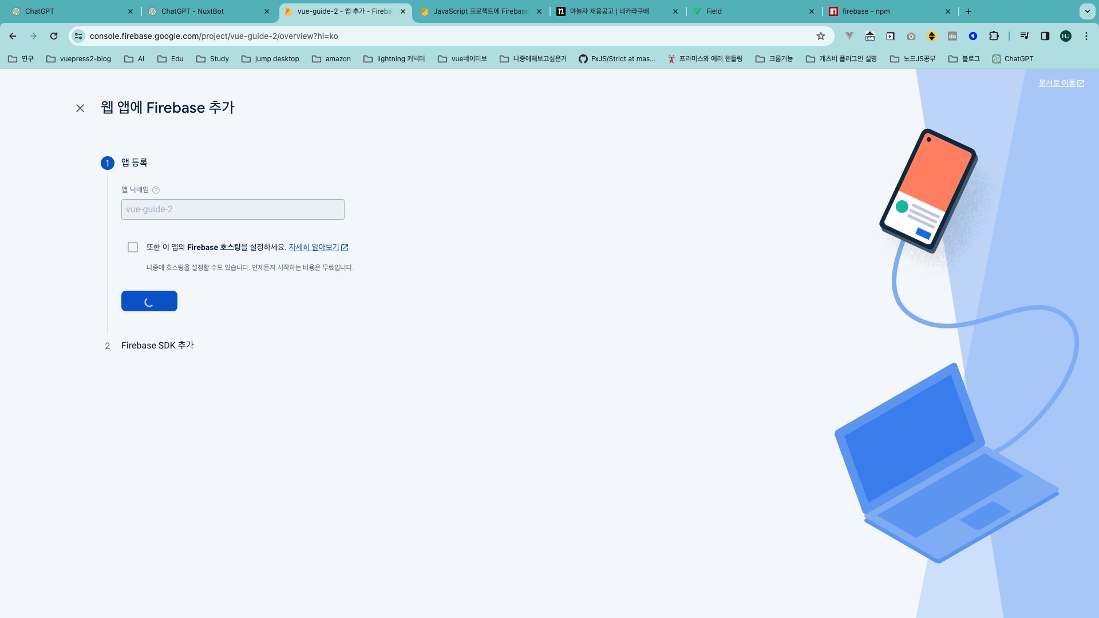Open the Chrome three-dot menu
Image resolution: width=1099 pixels, height=618 pixels.
tap(1086, 36)
